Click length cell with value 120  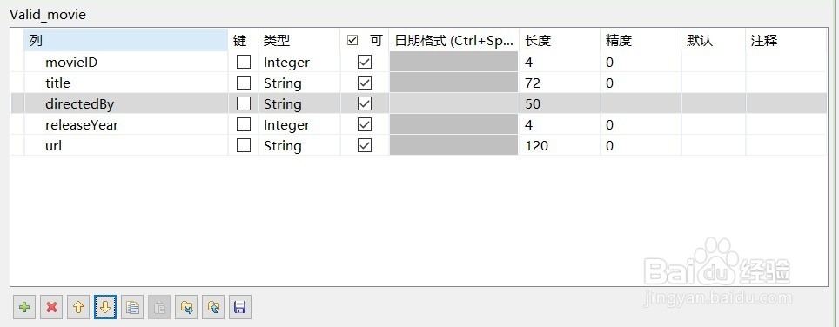(x=560, y=145)
